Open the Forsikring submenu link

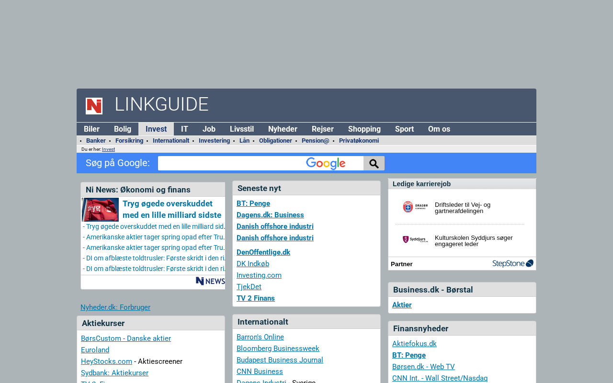pos(129,141)
